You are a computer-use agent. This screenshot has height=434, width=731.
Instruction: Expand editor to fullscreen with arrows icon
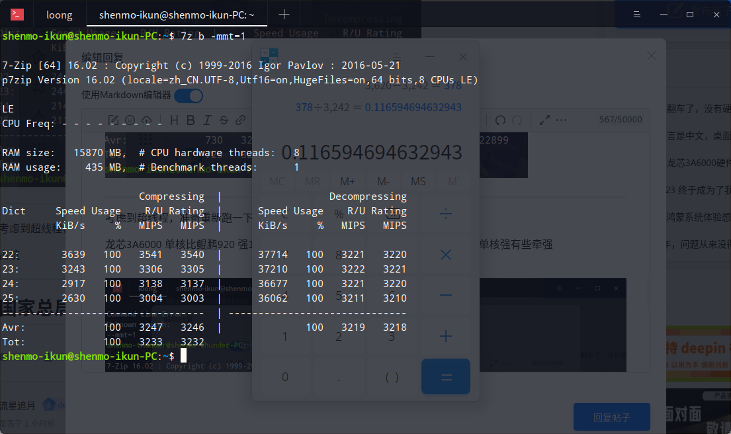coord(544,120)
